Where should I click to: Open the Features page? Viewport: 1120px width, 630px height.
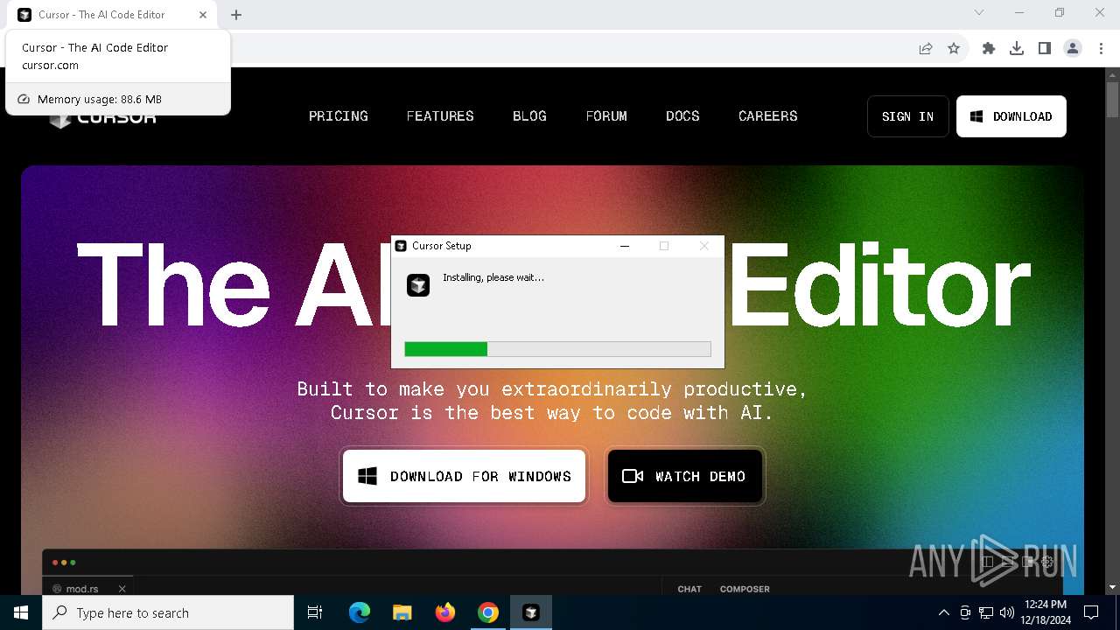click(440, 115)
